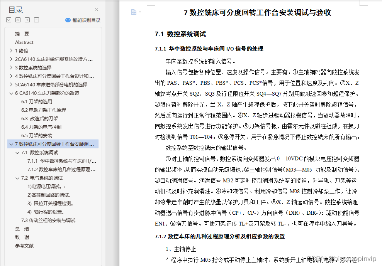382x266 pixels.
Task: Click document title 7 数控铣床可分度回转工作台安装调试与验收
Action: point(258,13)
